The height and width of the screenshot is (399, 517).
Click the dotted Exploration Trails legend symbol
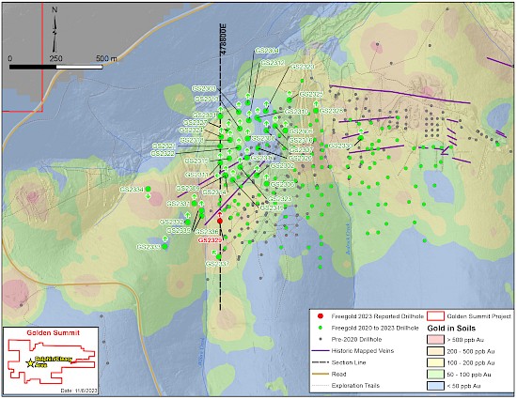tap(321, 386)
